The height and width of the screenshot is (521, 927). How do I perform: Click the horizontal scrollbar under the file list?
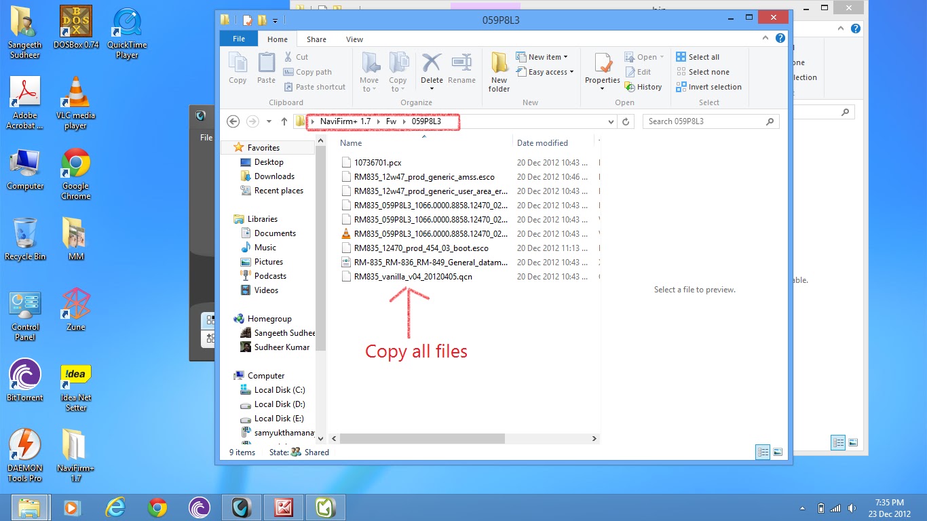click(x=422, y=438)
